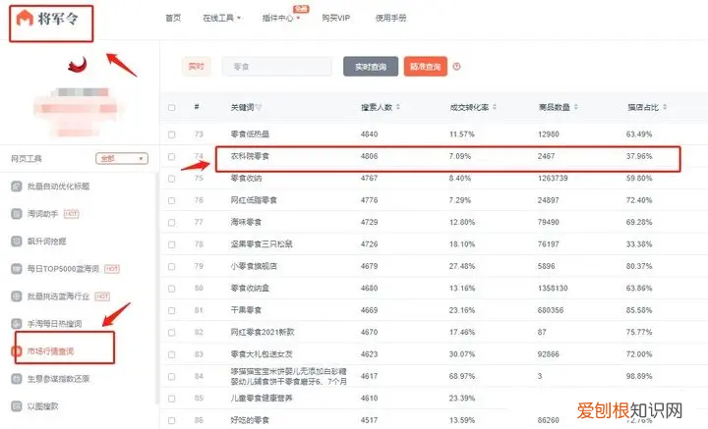Click the red crescent avatar icon
708x429 pixels.
pyautogui.click(x=78, y=65)
